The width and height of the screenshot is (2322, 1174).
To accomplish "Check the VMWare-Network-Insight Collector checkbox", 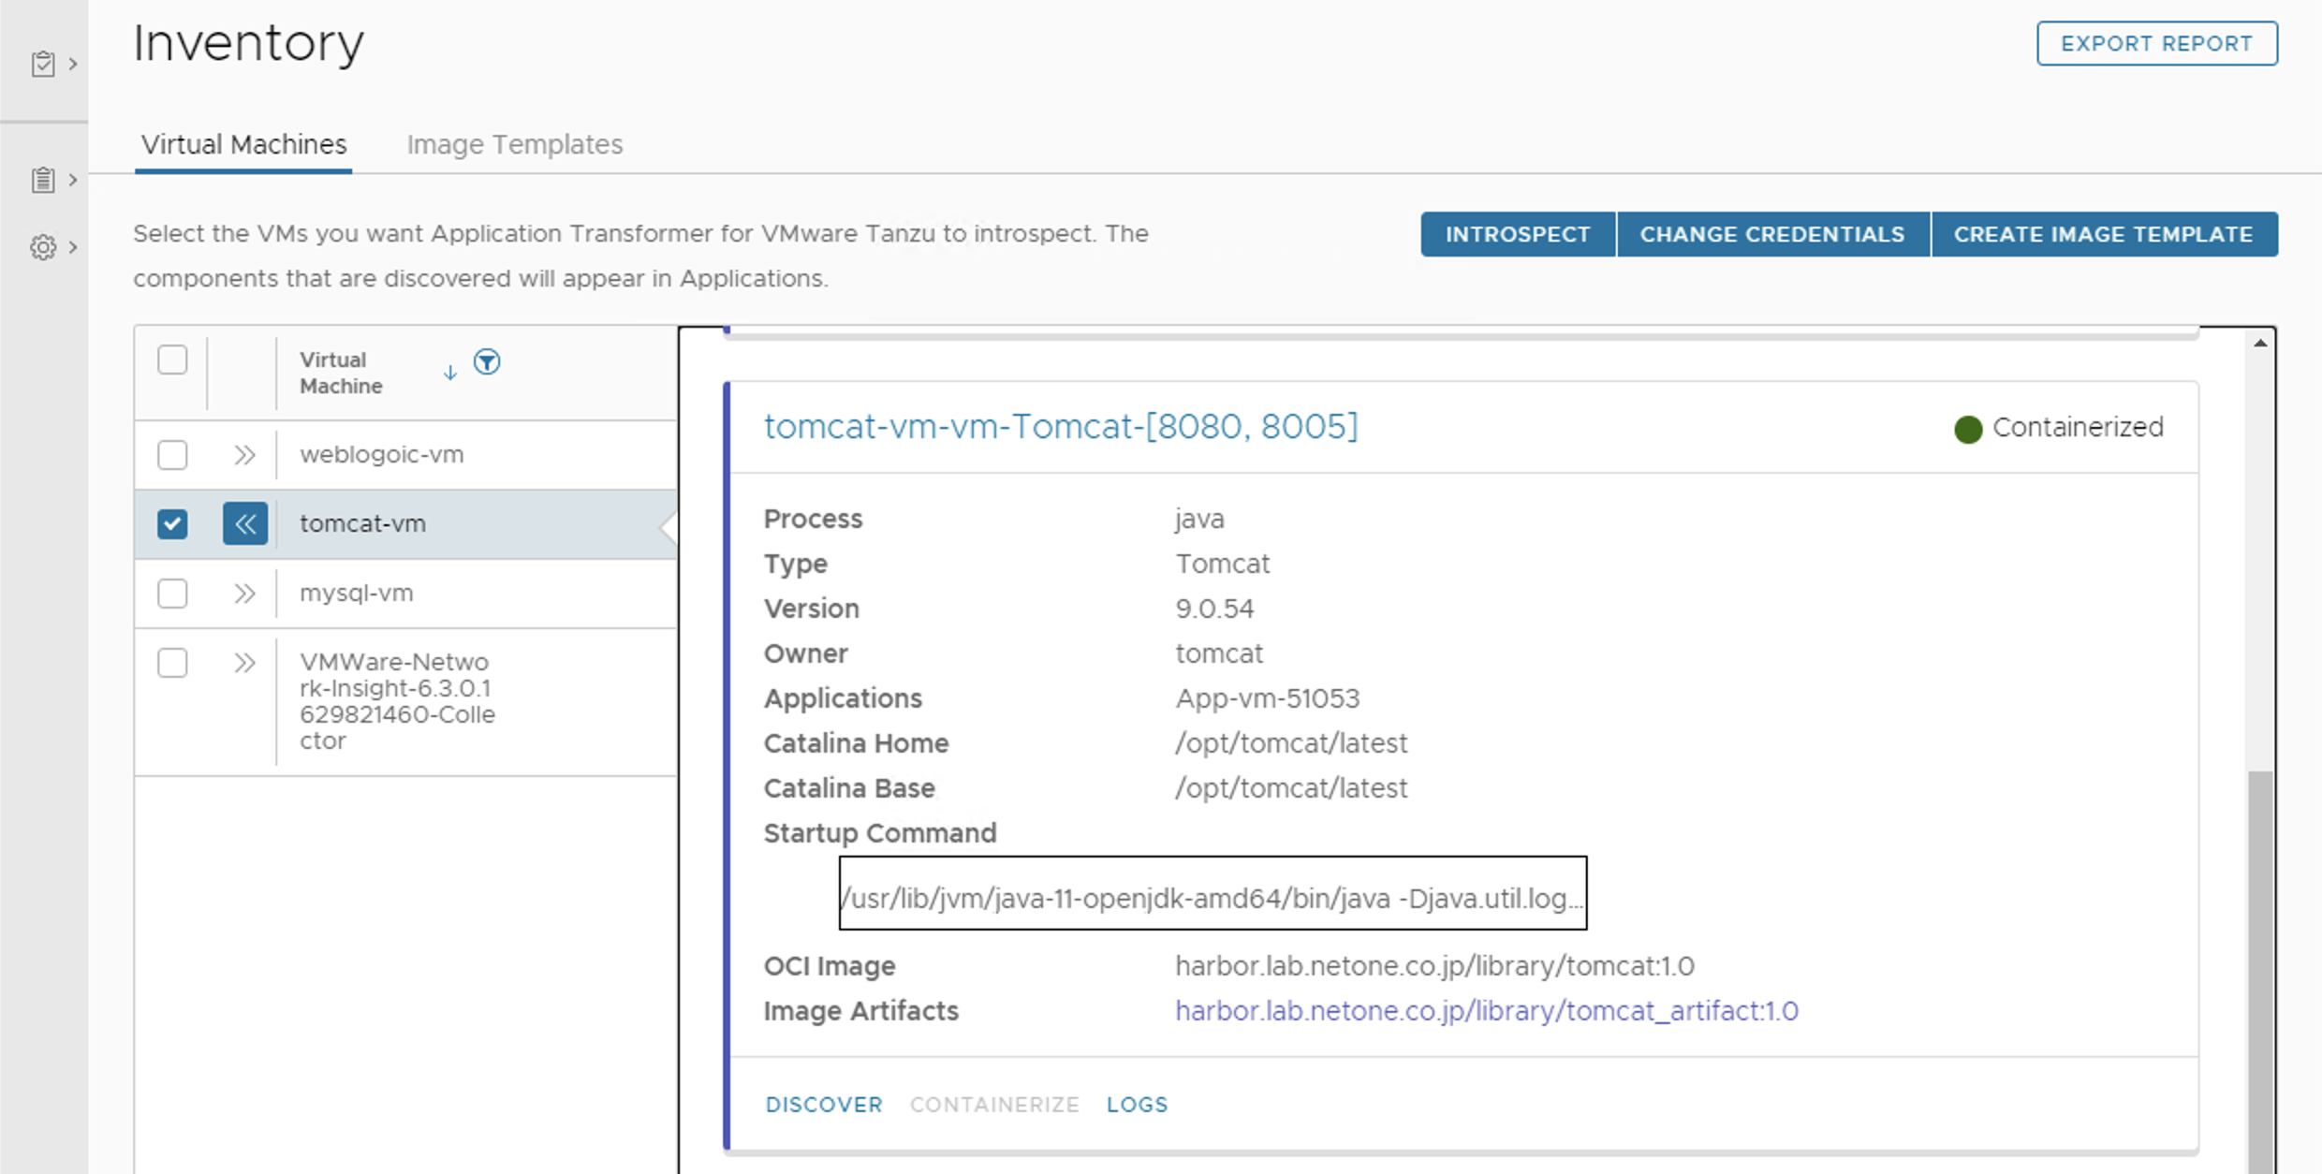I will point(172,662).
